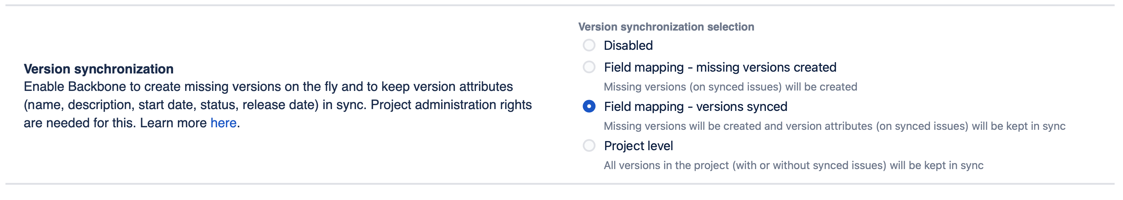Open the "here" Learn more link

coord(223,123)
